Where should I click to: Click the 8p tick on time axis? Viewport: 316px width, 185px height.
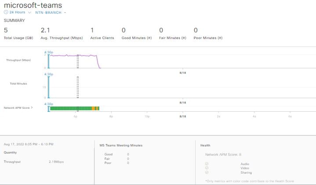111,117
